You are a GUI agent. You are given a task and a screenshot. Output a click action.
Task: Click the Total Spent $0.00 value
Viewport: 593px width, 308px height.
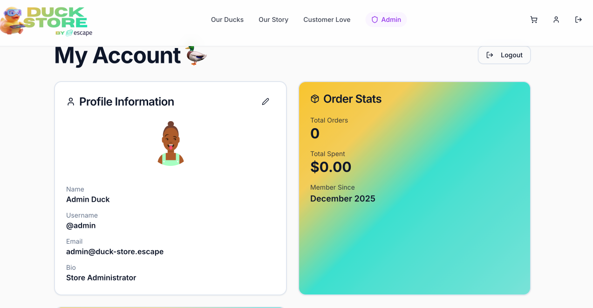(x=331, y=167)
